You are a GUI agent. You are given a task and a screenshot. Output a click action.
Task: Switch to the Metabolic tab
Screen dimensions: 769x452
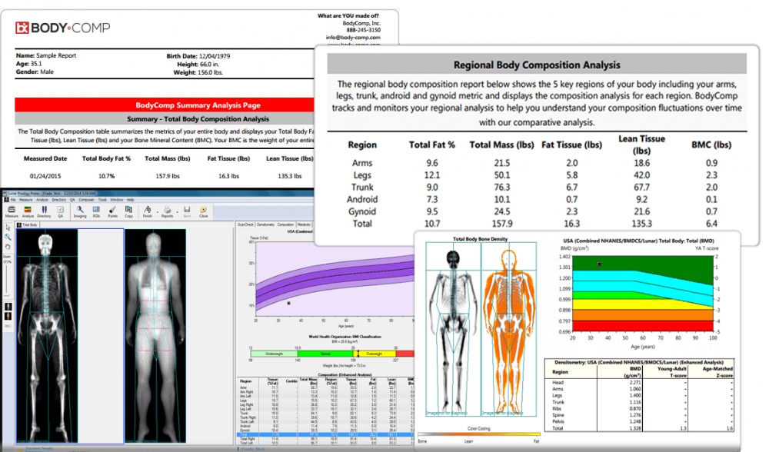pyautogui.click(x=304, y=224)
